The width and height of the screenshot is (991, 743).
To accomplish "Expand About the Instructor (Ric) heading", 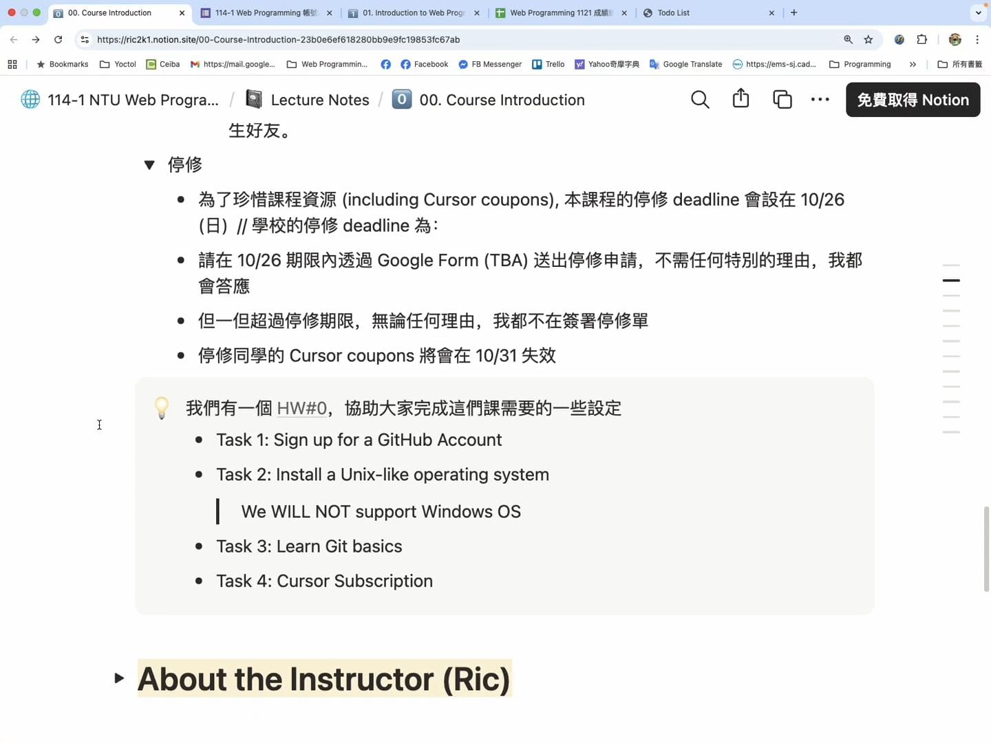I will coord(119,678).
